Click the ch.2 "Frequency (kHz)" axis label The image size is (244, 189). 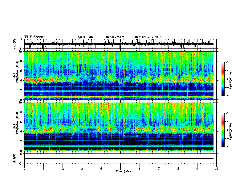[17, 123]
